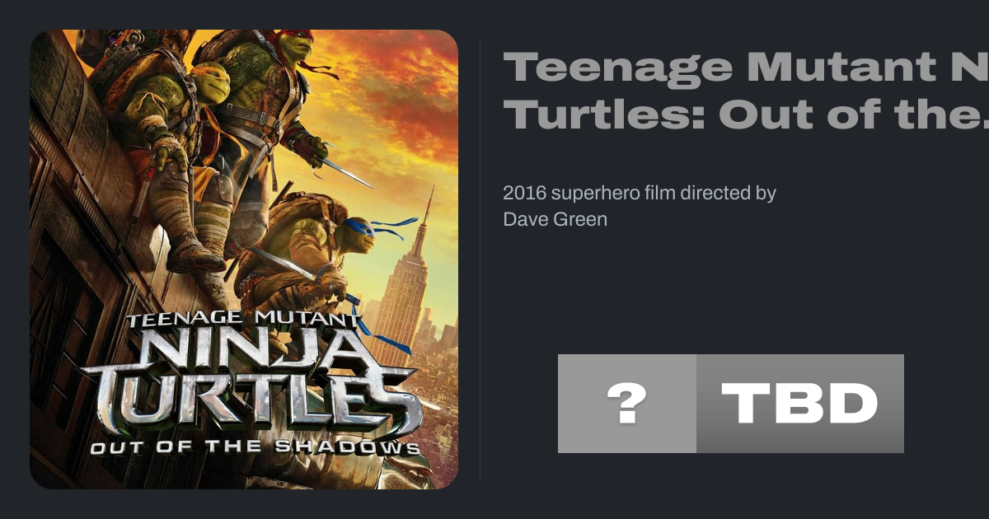Click the sai blade held by the turtle

(x=346, y=173)
